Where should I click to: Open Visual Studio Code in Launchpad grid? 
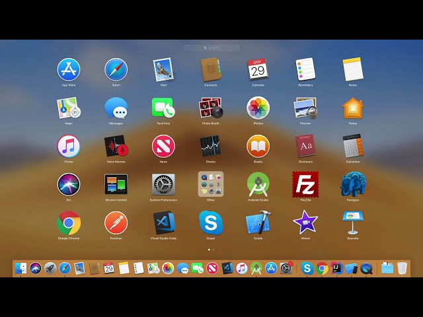(x=163, y=223)
